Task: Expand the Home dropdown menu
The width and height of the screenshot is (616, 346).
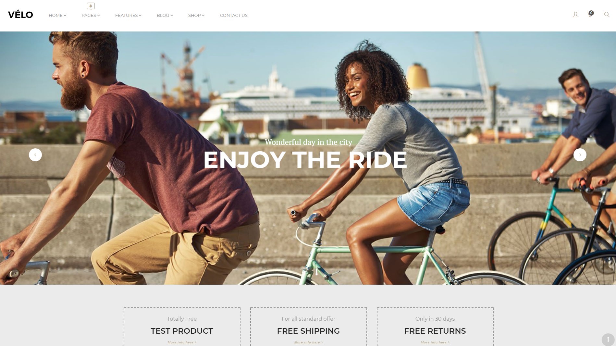Action: click(x=57, y=15)
